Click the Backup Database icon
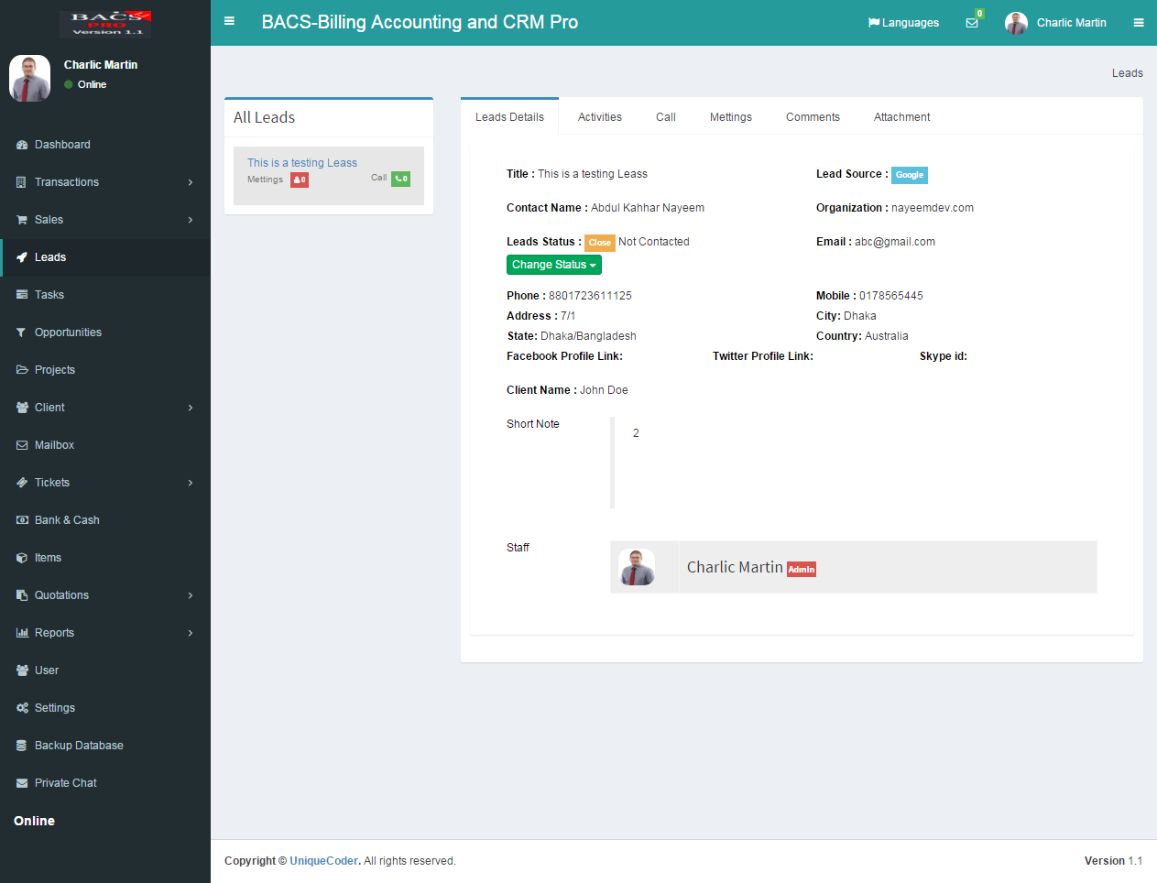The width and height of the screenshot is (1157, 883). point(21,746)
